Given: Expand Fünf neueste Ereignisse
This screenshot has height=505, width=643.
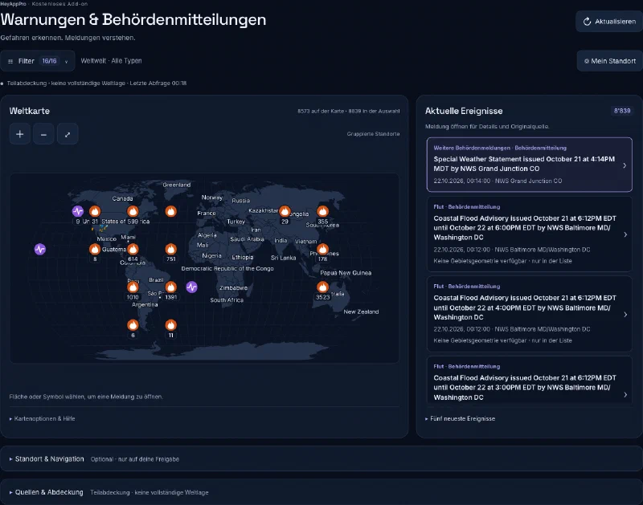Looking at the screenshot, I should click(460, 418).
